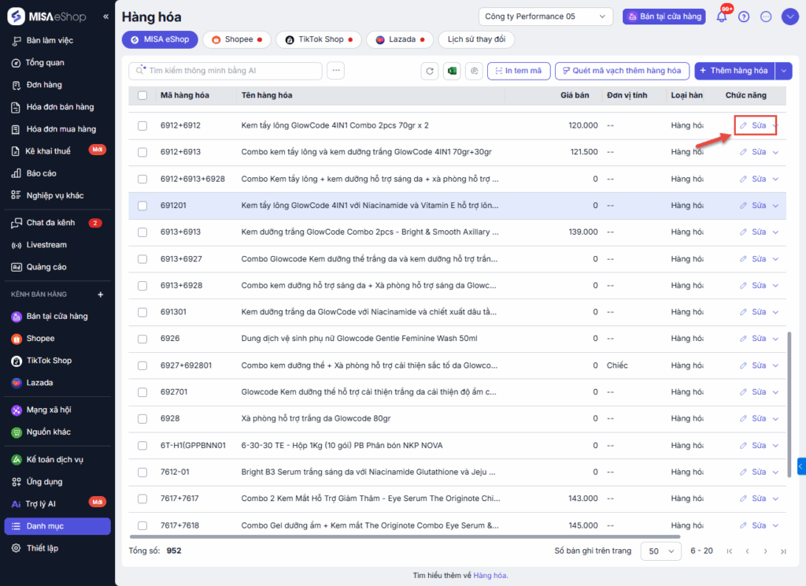
Task: Expand actions chevron for row 692701
Action: pos(775,392)
